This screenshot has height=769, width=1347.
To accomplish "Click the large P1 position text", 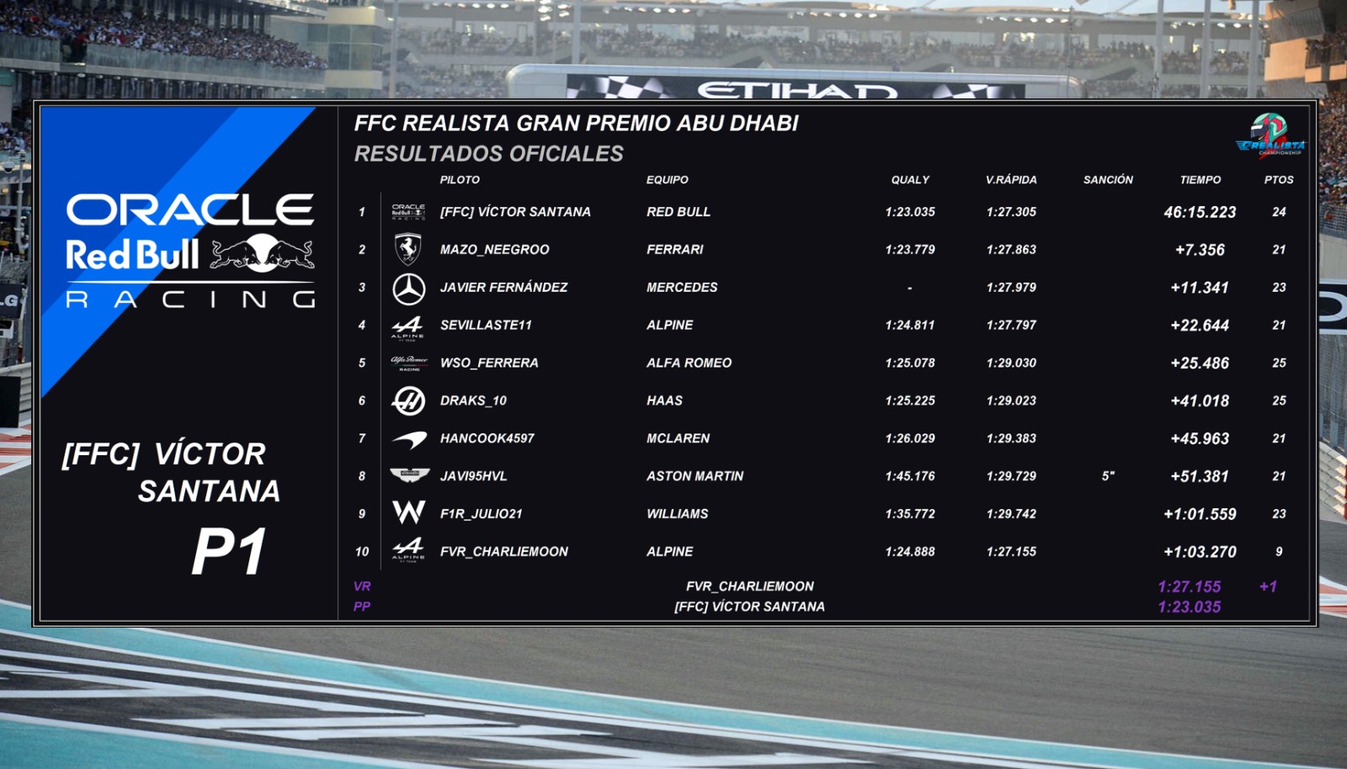I will pyautogui.click(x=229, y=552).
